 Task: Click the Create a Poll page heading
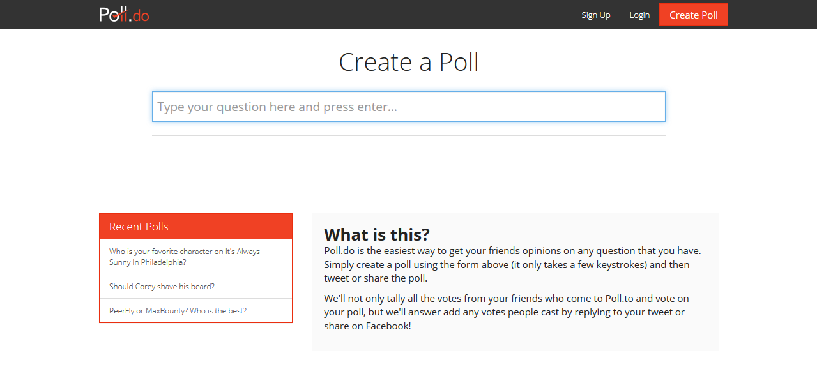[408, 62]
